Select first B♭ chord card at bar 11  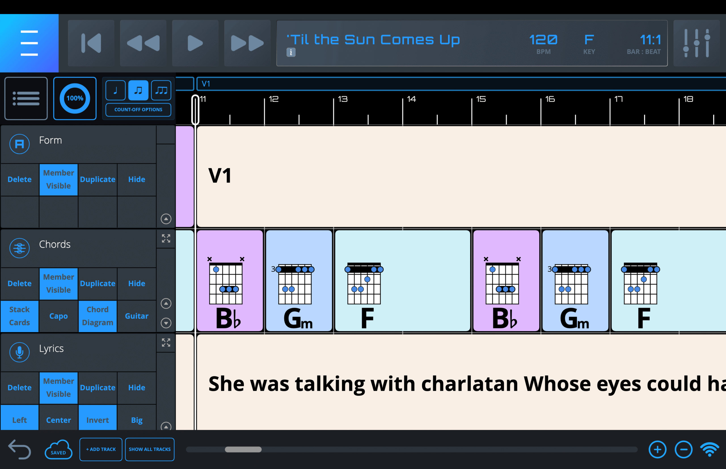[x=230, y=281]
